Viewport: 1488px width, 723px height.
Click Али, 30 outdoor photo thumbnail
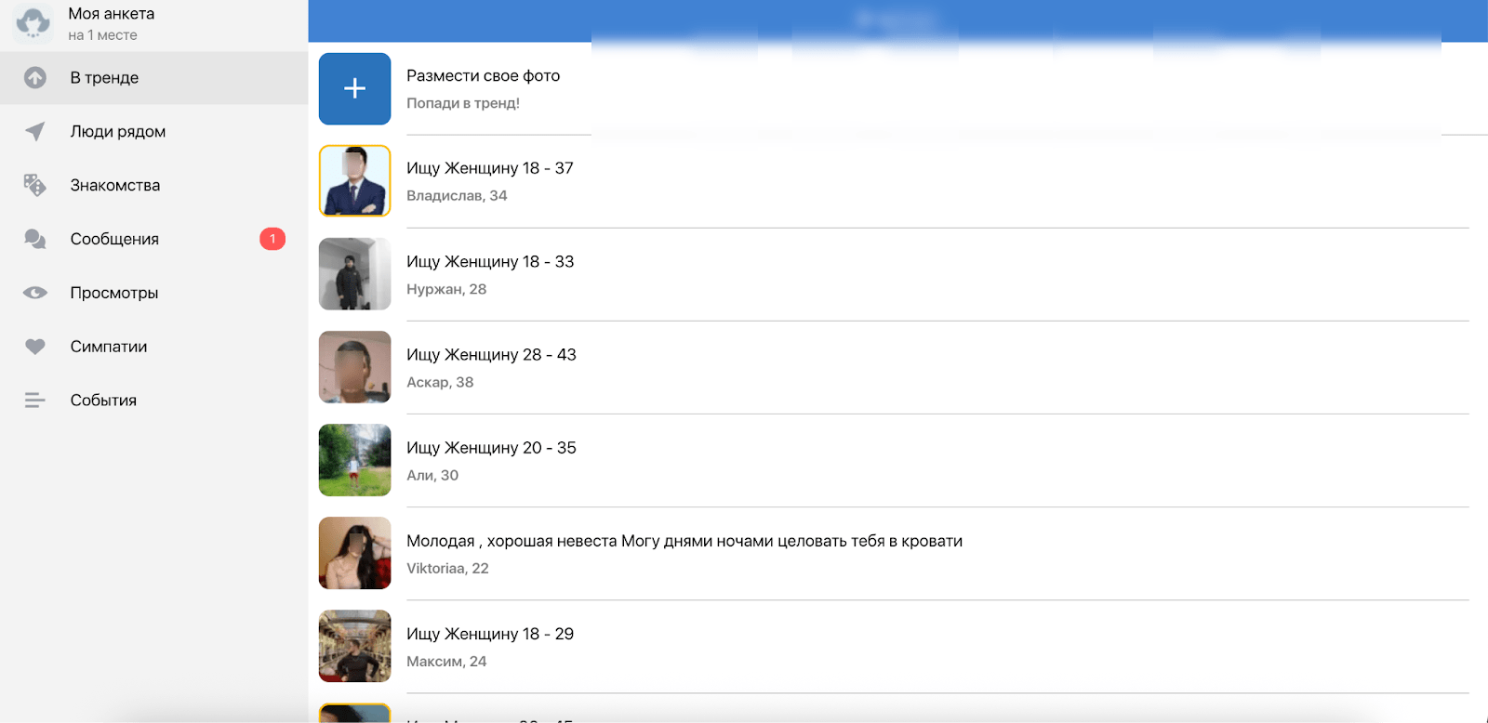354,460
